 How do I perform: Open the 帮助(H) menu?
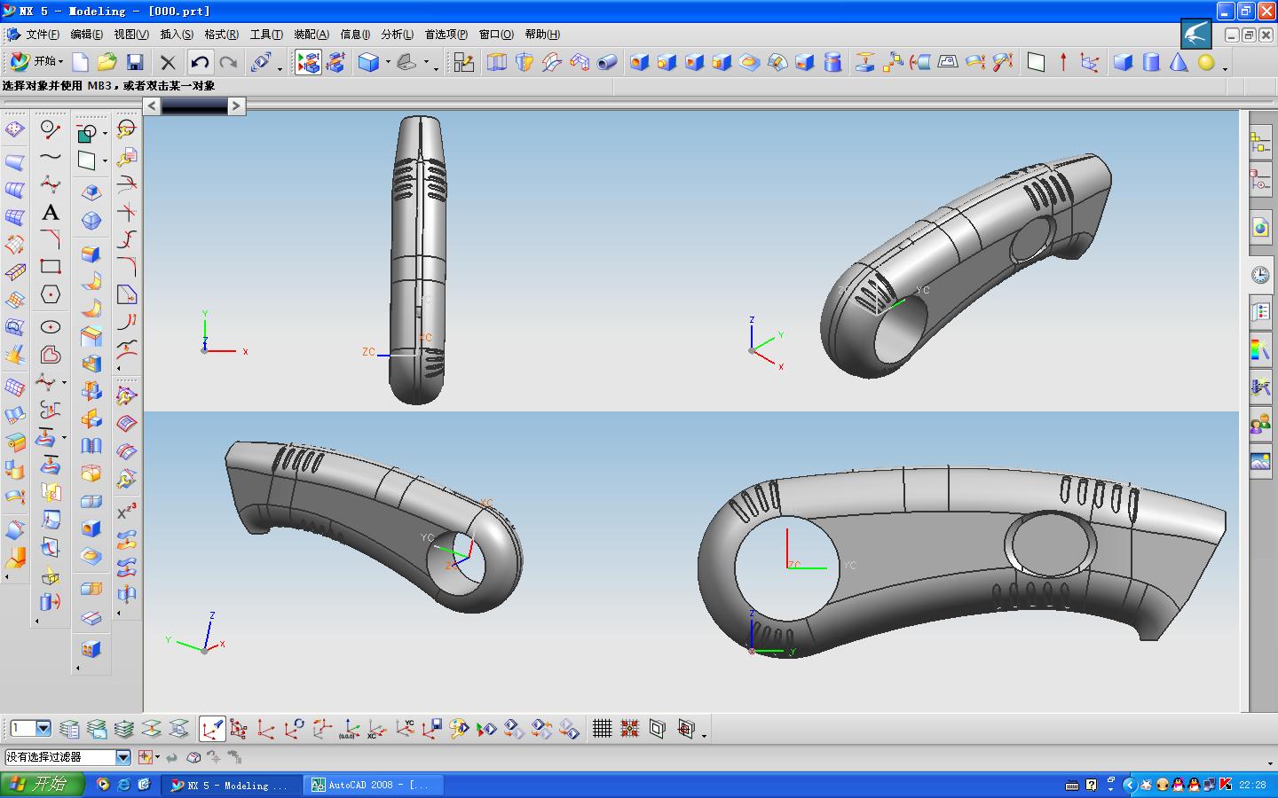tap(542, 35)
